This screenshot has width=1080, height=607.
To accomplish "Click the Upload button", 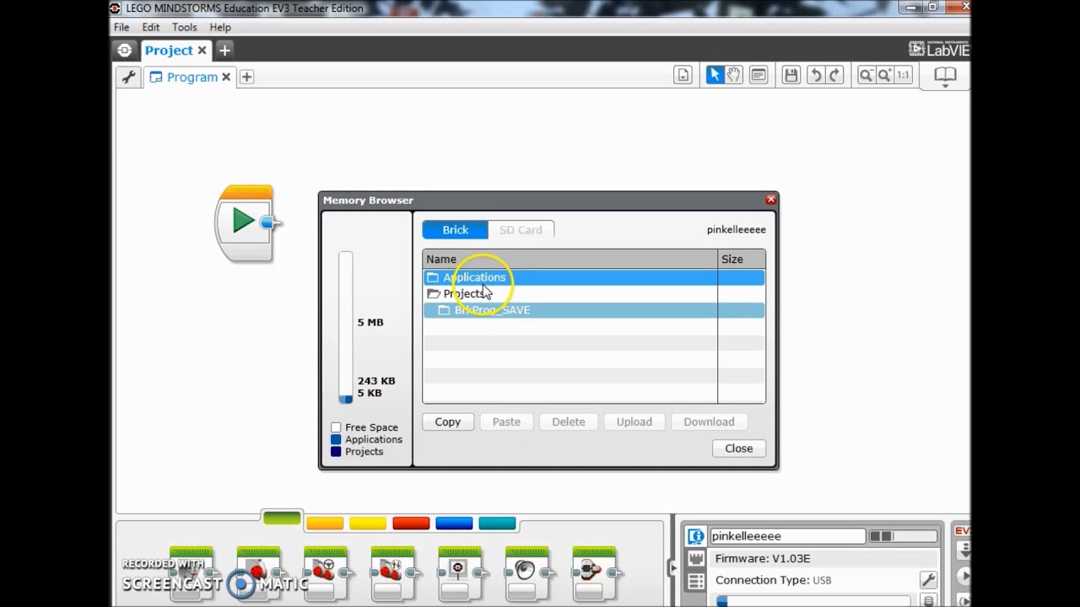I will 634,422.
